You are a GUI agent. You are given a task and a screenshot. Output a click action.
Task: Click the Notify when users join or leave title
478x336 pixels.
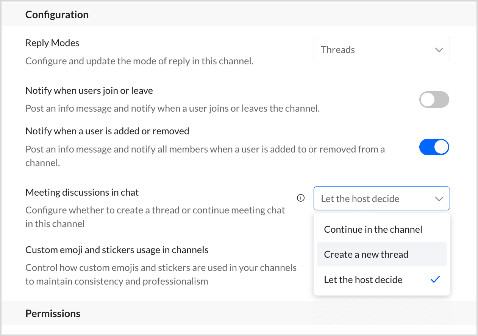[89, 91]
